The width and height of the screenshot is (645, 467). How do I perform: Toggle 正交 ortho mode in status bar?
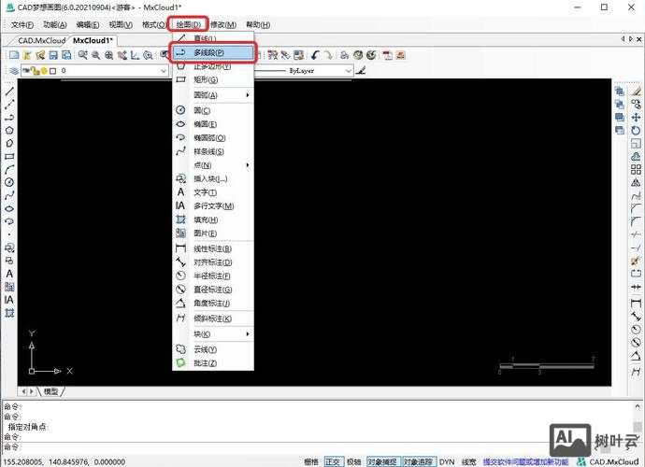click(x=334, y=461)
